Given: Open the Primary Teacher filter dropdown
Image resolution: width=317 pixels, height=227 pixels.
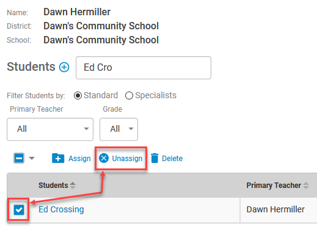Looking at the screenshot, I should pos(50,129).
